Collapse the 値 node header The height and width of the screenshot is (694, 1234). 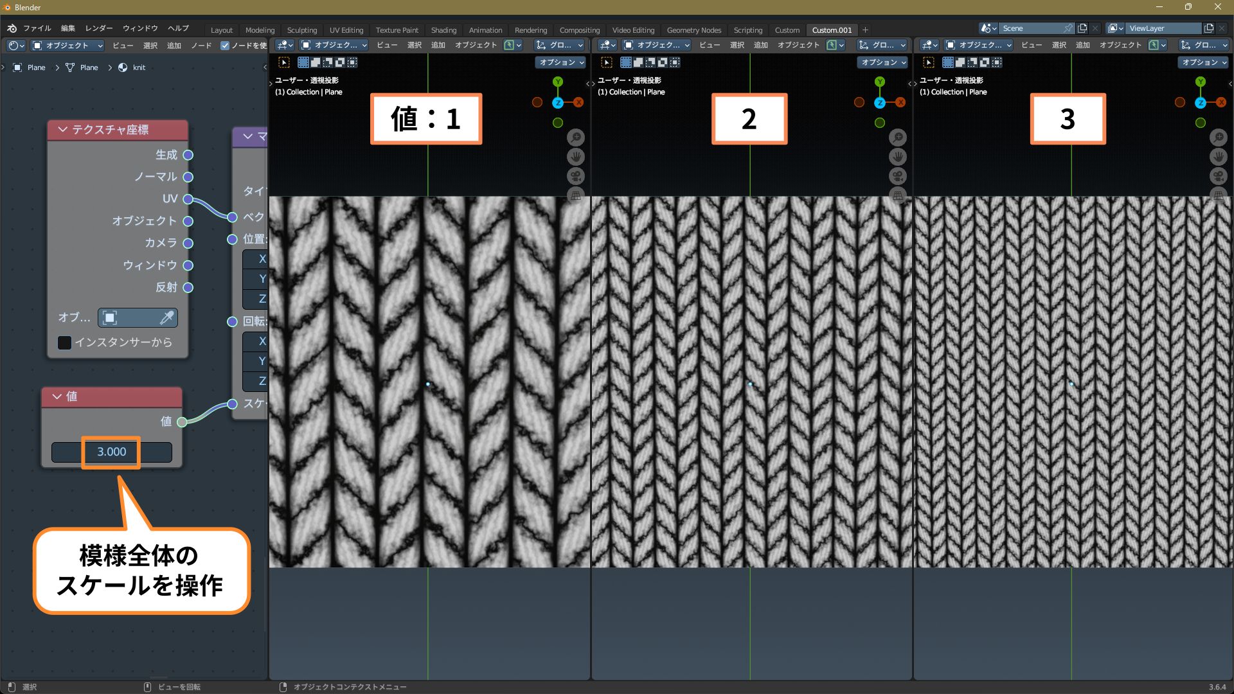point(57,396)
